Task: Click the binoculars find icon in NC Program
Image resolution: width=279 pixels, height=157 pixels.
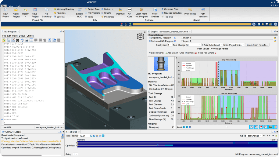Action: 17,40
